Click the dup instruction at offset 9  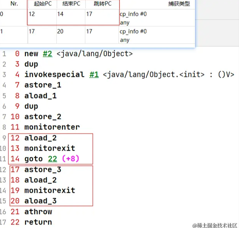pos(31,106)
